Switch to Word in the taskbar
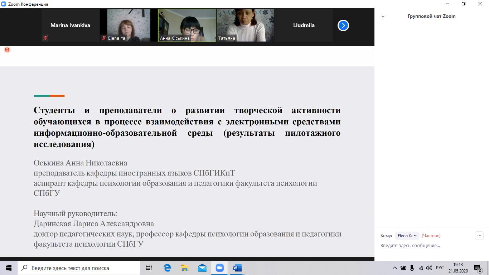The width and height of the screenshot is (489, 275). coord(237,268)
